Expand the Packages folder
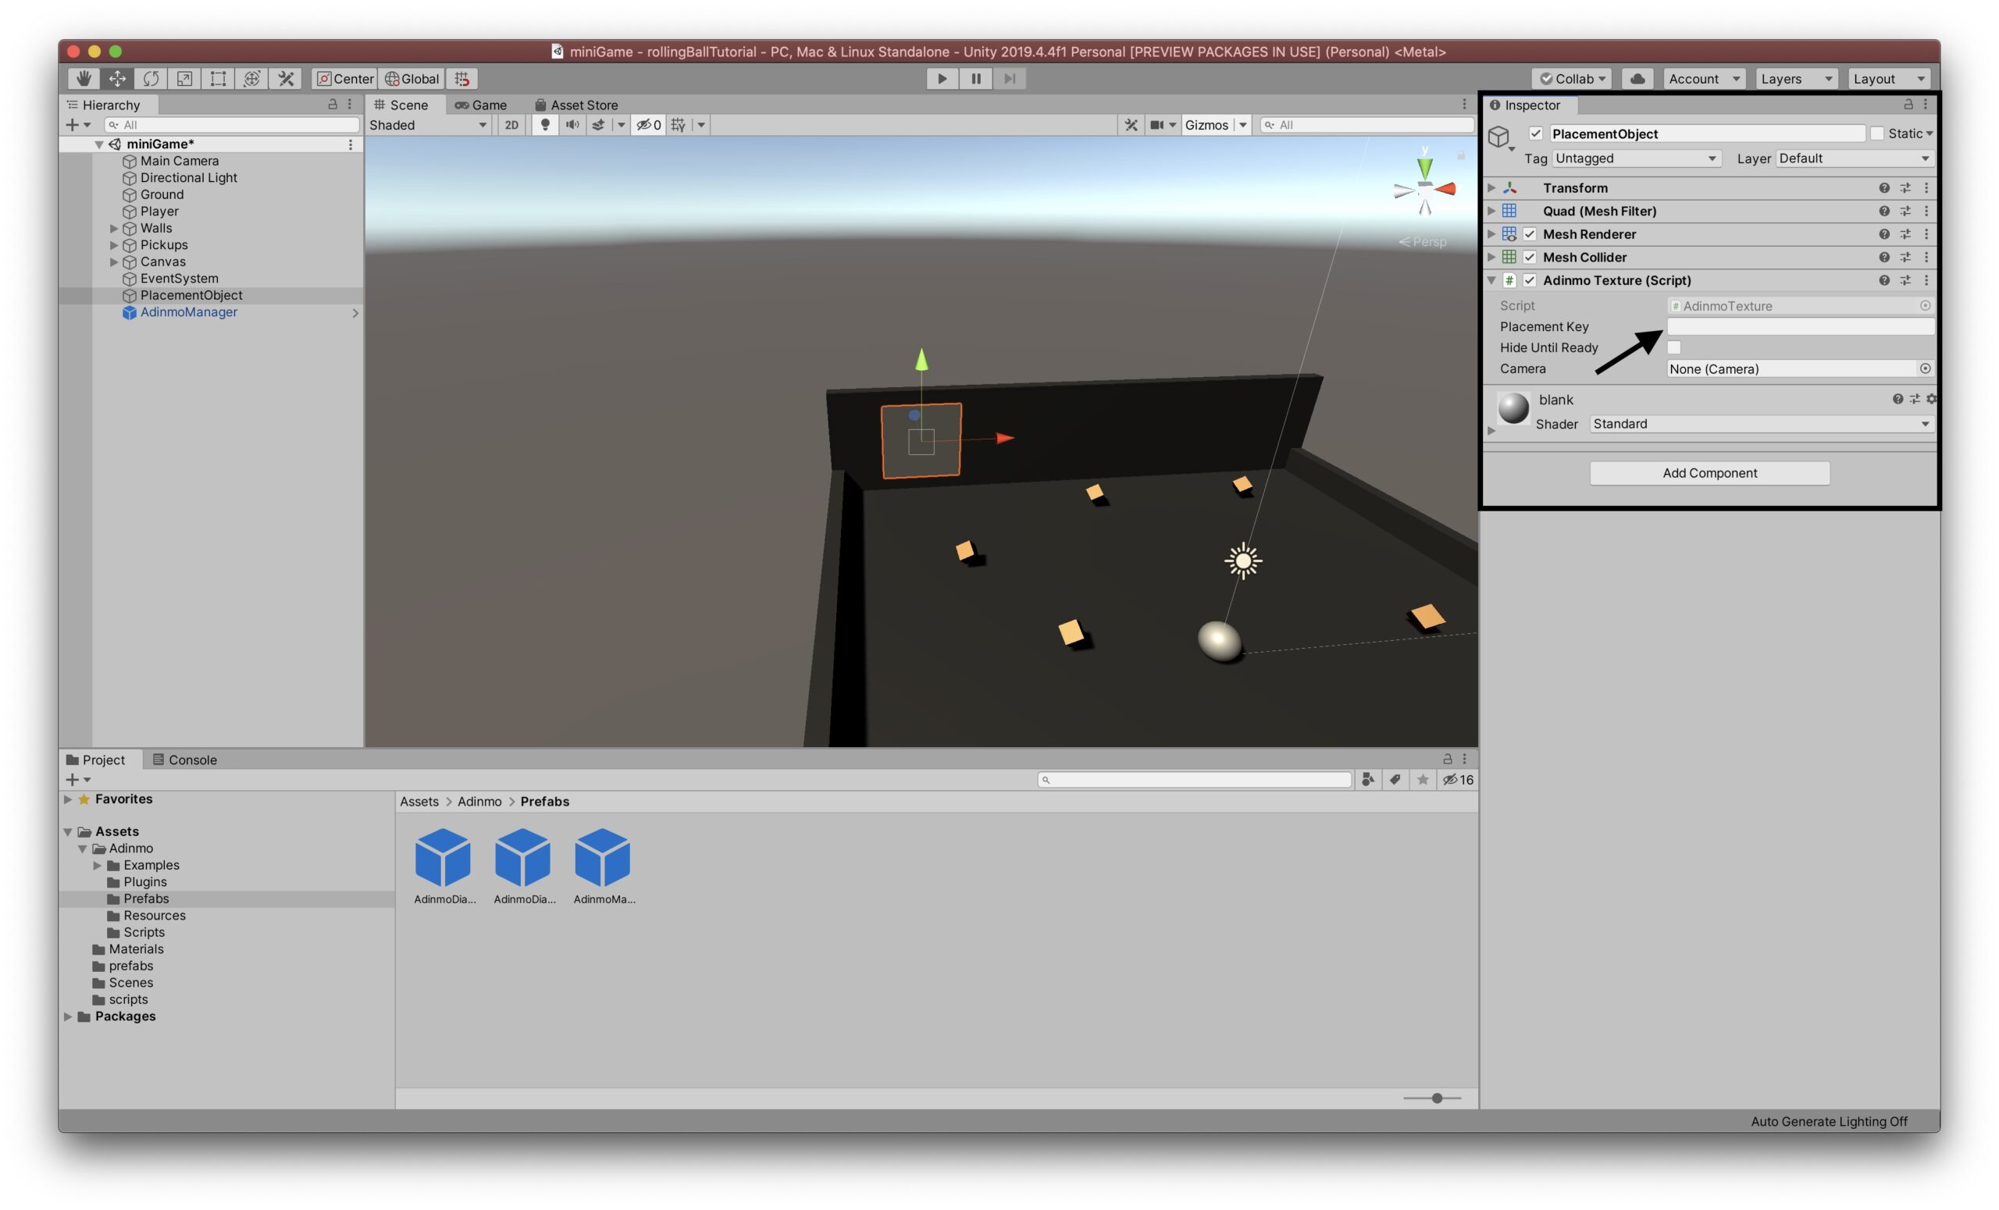The height and width of the screenshot is (1210, 1999). pos(68,1016)
